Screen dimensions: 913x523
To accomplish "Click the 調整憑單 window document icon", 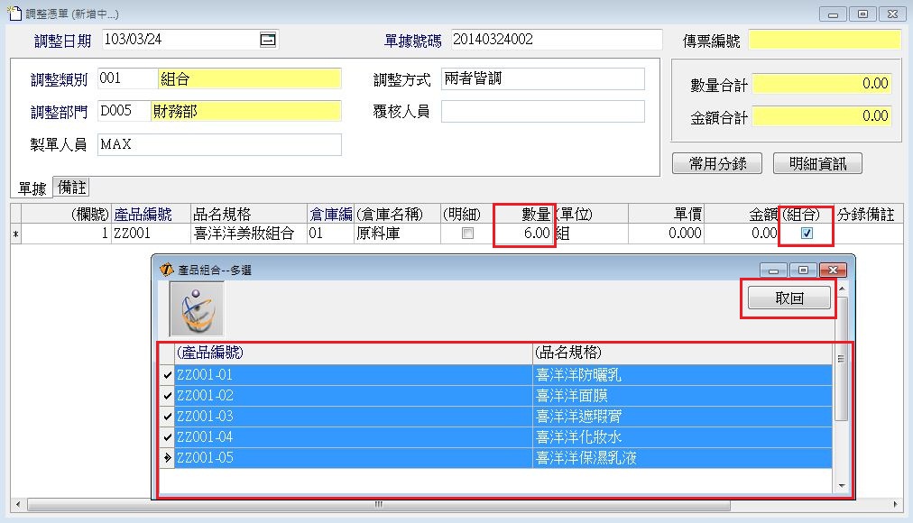I will pyautogui.click(x=13, y=14).
